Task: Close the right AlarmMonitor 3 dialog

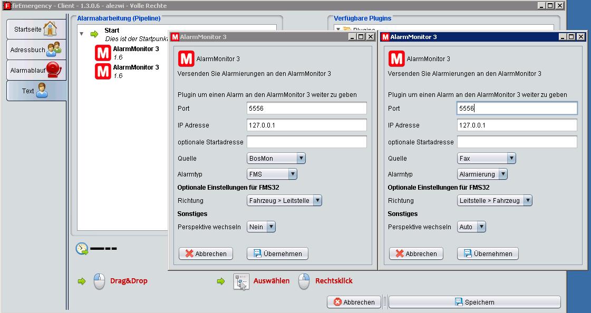Action: tap(581, 36)
